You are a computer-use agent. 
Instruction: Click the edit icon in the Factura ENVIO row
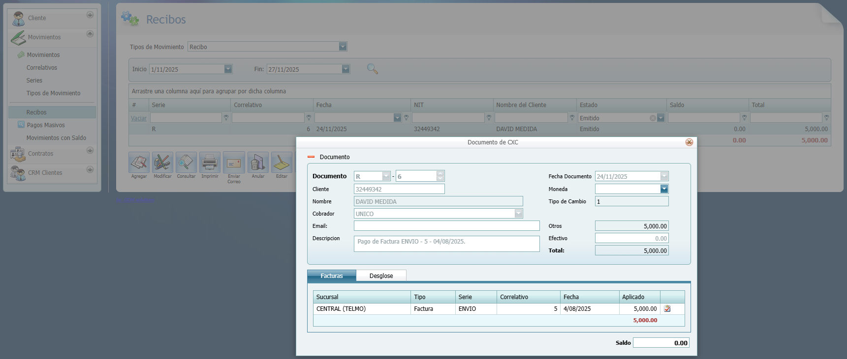(667, 308)
